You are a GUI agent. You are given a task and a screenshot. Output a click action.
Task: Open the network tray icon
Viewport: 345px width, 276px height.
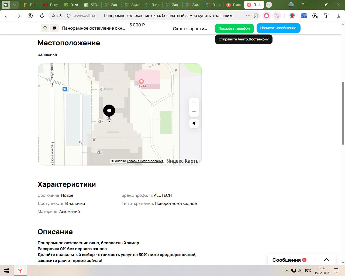(294, 271)
